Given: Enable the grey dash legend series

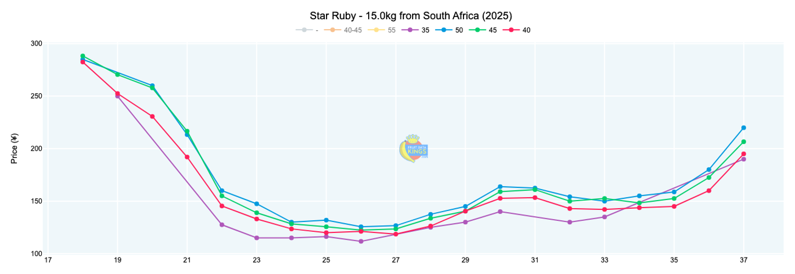Looking at the screenshot, I should point(307,30).
